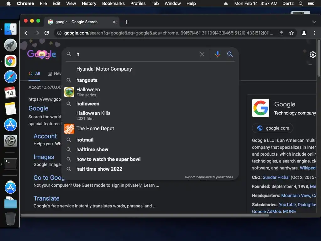The width and height of the screenshot is (321, 241).
Task: Open the Wikipedia link in knowledge panel
Action: pos(308,168)
